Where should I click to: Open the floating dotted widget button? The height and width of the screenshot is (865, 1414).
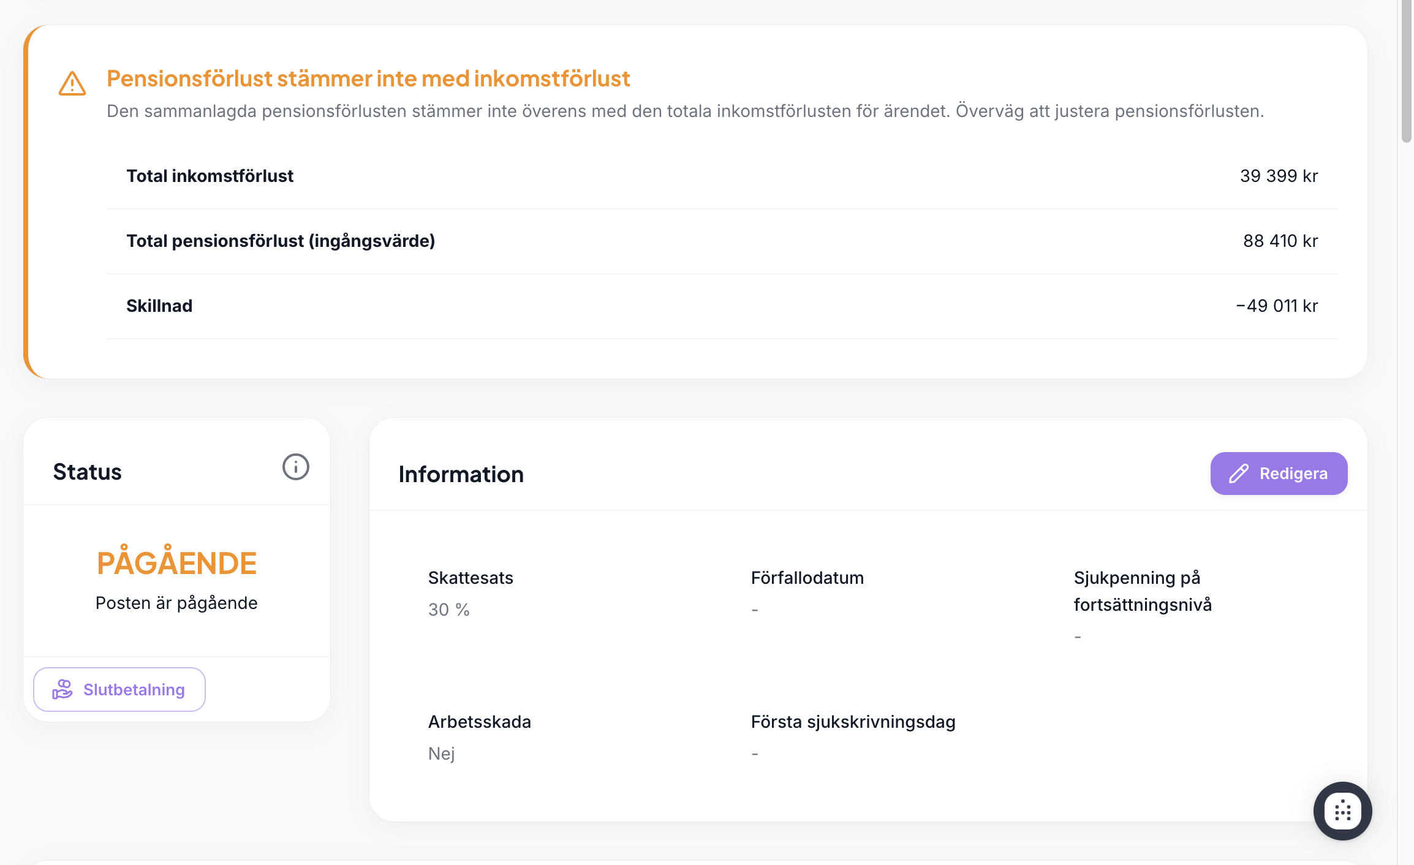coord(1342,810)
